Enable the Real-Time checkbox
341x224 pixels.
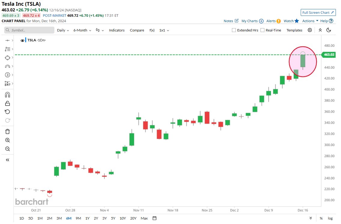(263, 30)
